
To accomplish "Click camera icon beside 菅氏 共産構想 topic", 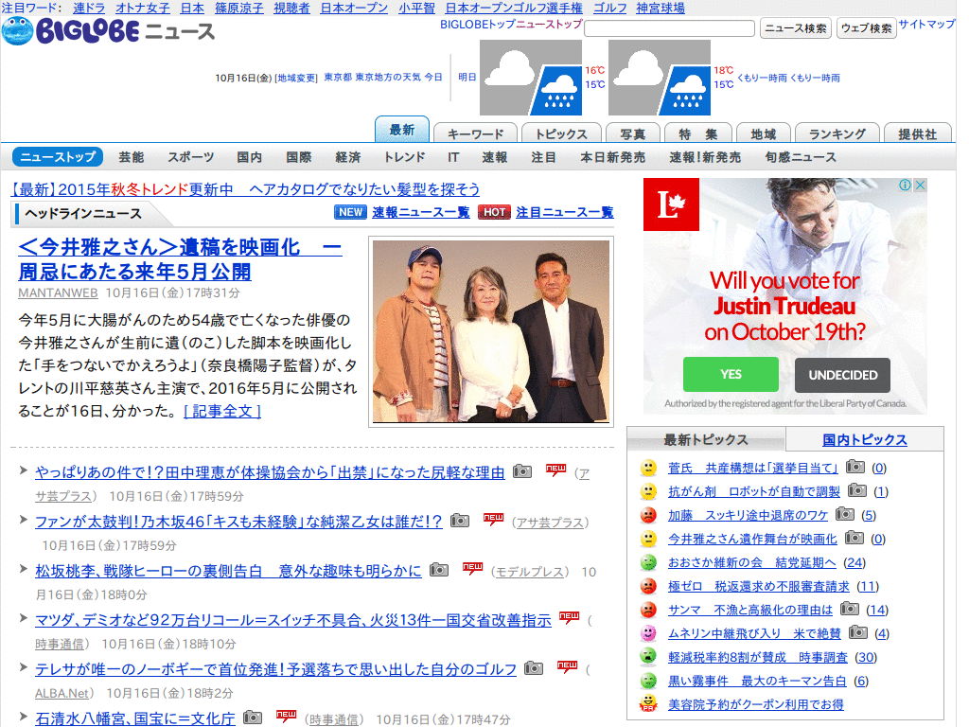I will coord(855,467).
